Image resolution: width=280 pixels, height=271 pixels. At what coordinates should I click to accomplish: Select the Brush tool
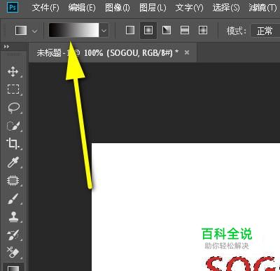coord(13,198)
